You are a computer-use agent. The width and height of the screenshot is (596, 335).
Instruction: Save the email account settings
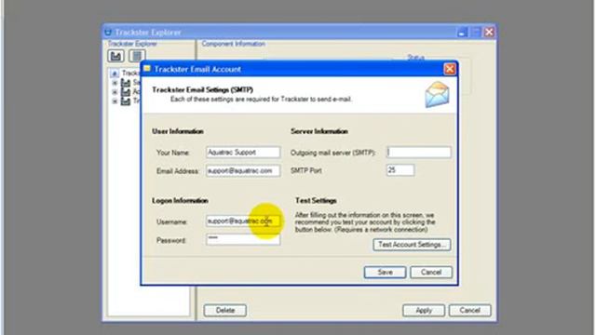[x=385, y=273]
